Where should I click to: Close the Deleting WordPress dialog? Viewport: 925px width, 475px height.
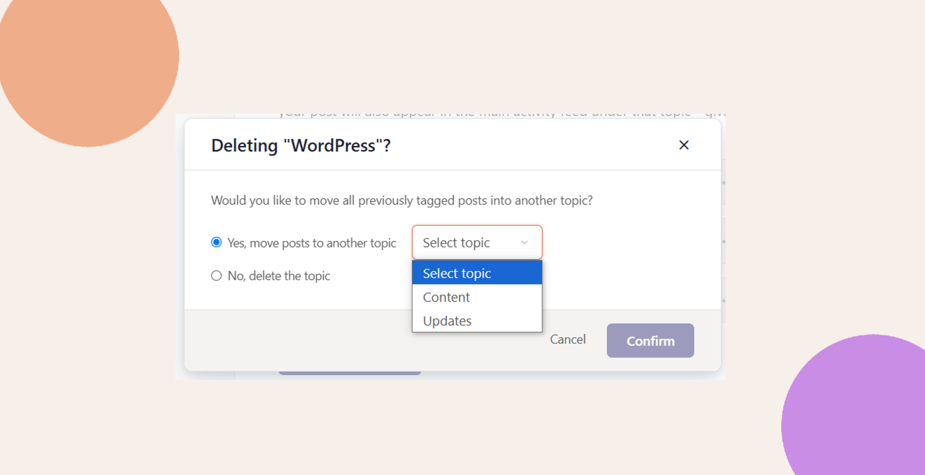pyautogui.click(x=684, y=145)
